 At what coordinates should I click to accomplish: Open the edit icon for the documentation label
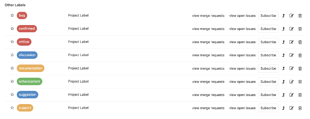click(x=291, y=68)
